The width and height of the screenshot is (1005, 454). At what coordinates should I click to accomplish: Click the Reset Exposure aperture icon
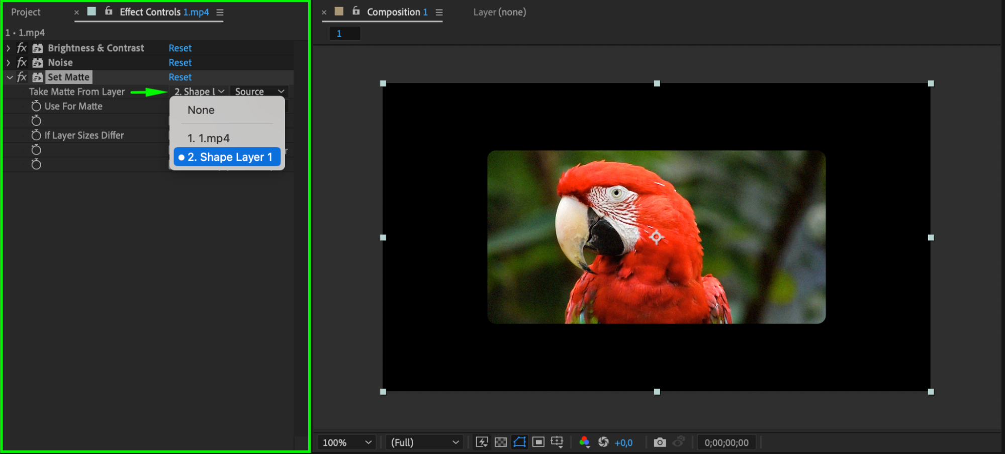(603, 442)
